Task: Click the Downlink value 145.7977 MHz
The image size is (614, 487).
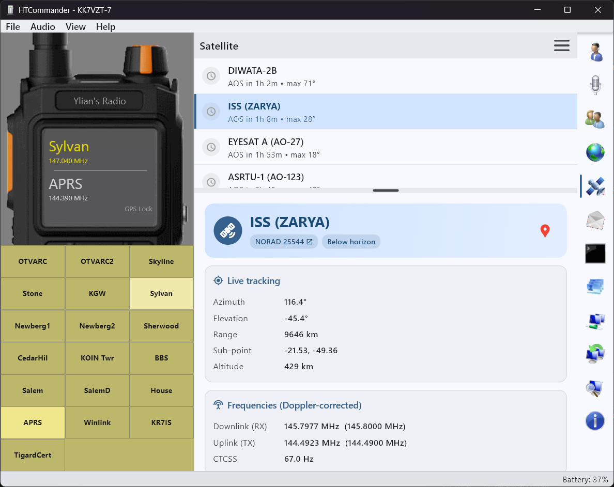Action: click(x=312, y=427)
